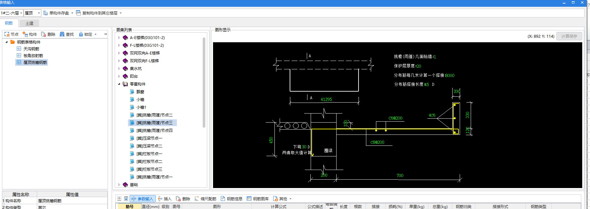Click the 删除 icon in component toolbar
590x209 pixels.
point(43,34)
